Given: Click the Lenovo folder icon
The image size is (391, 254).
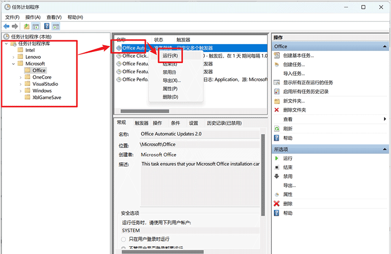Looking at the screenshot, I should (20, 57).
